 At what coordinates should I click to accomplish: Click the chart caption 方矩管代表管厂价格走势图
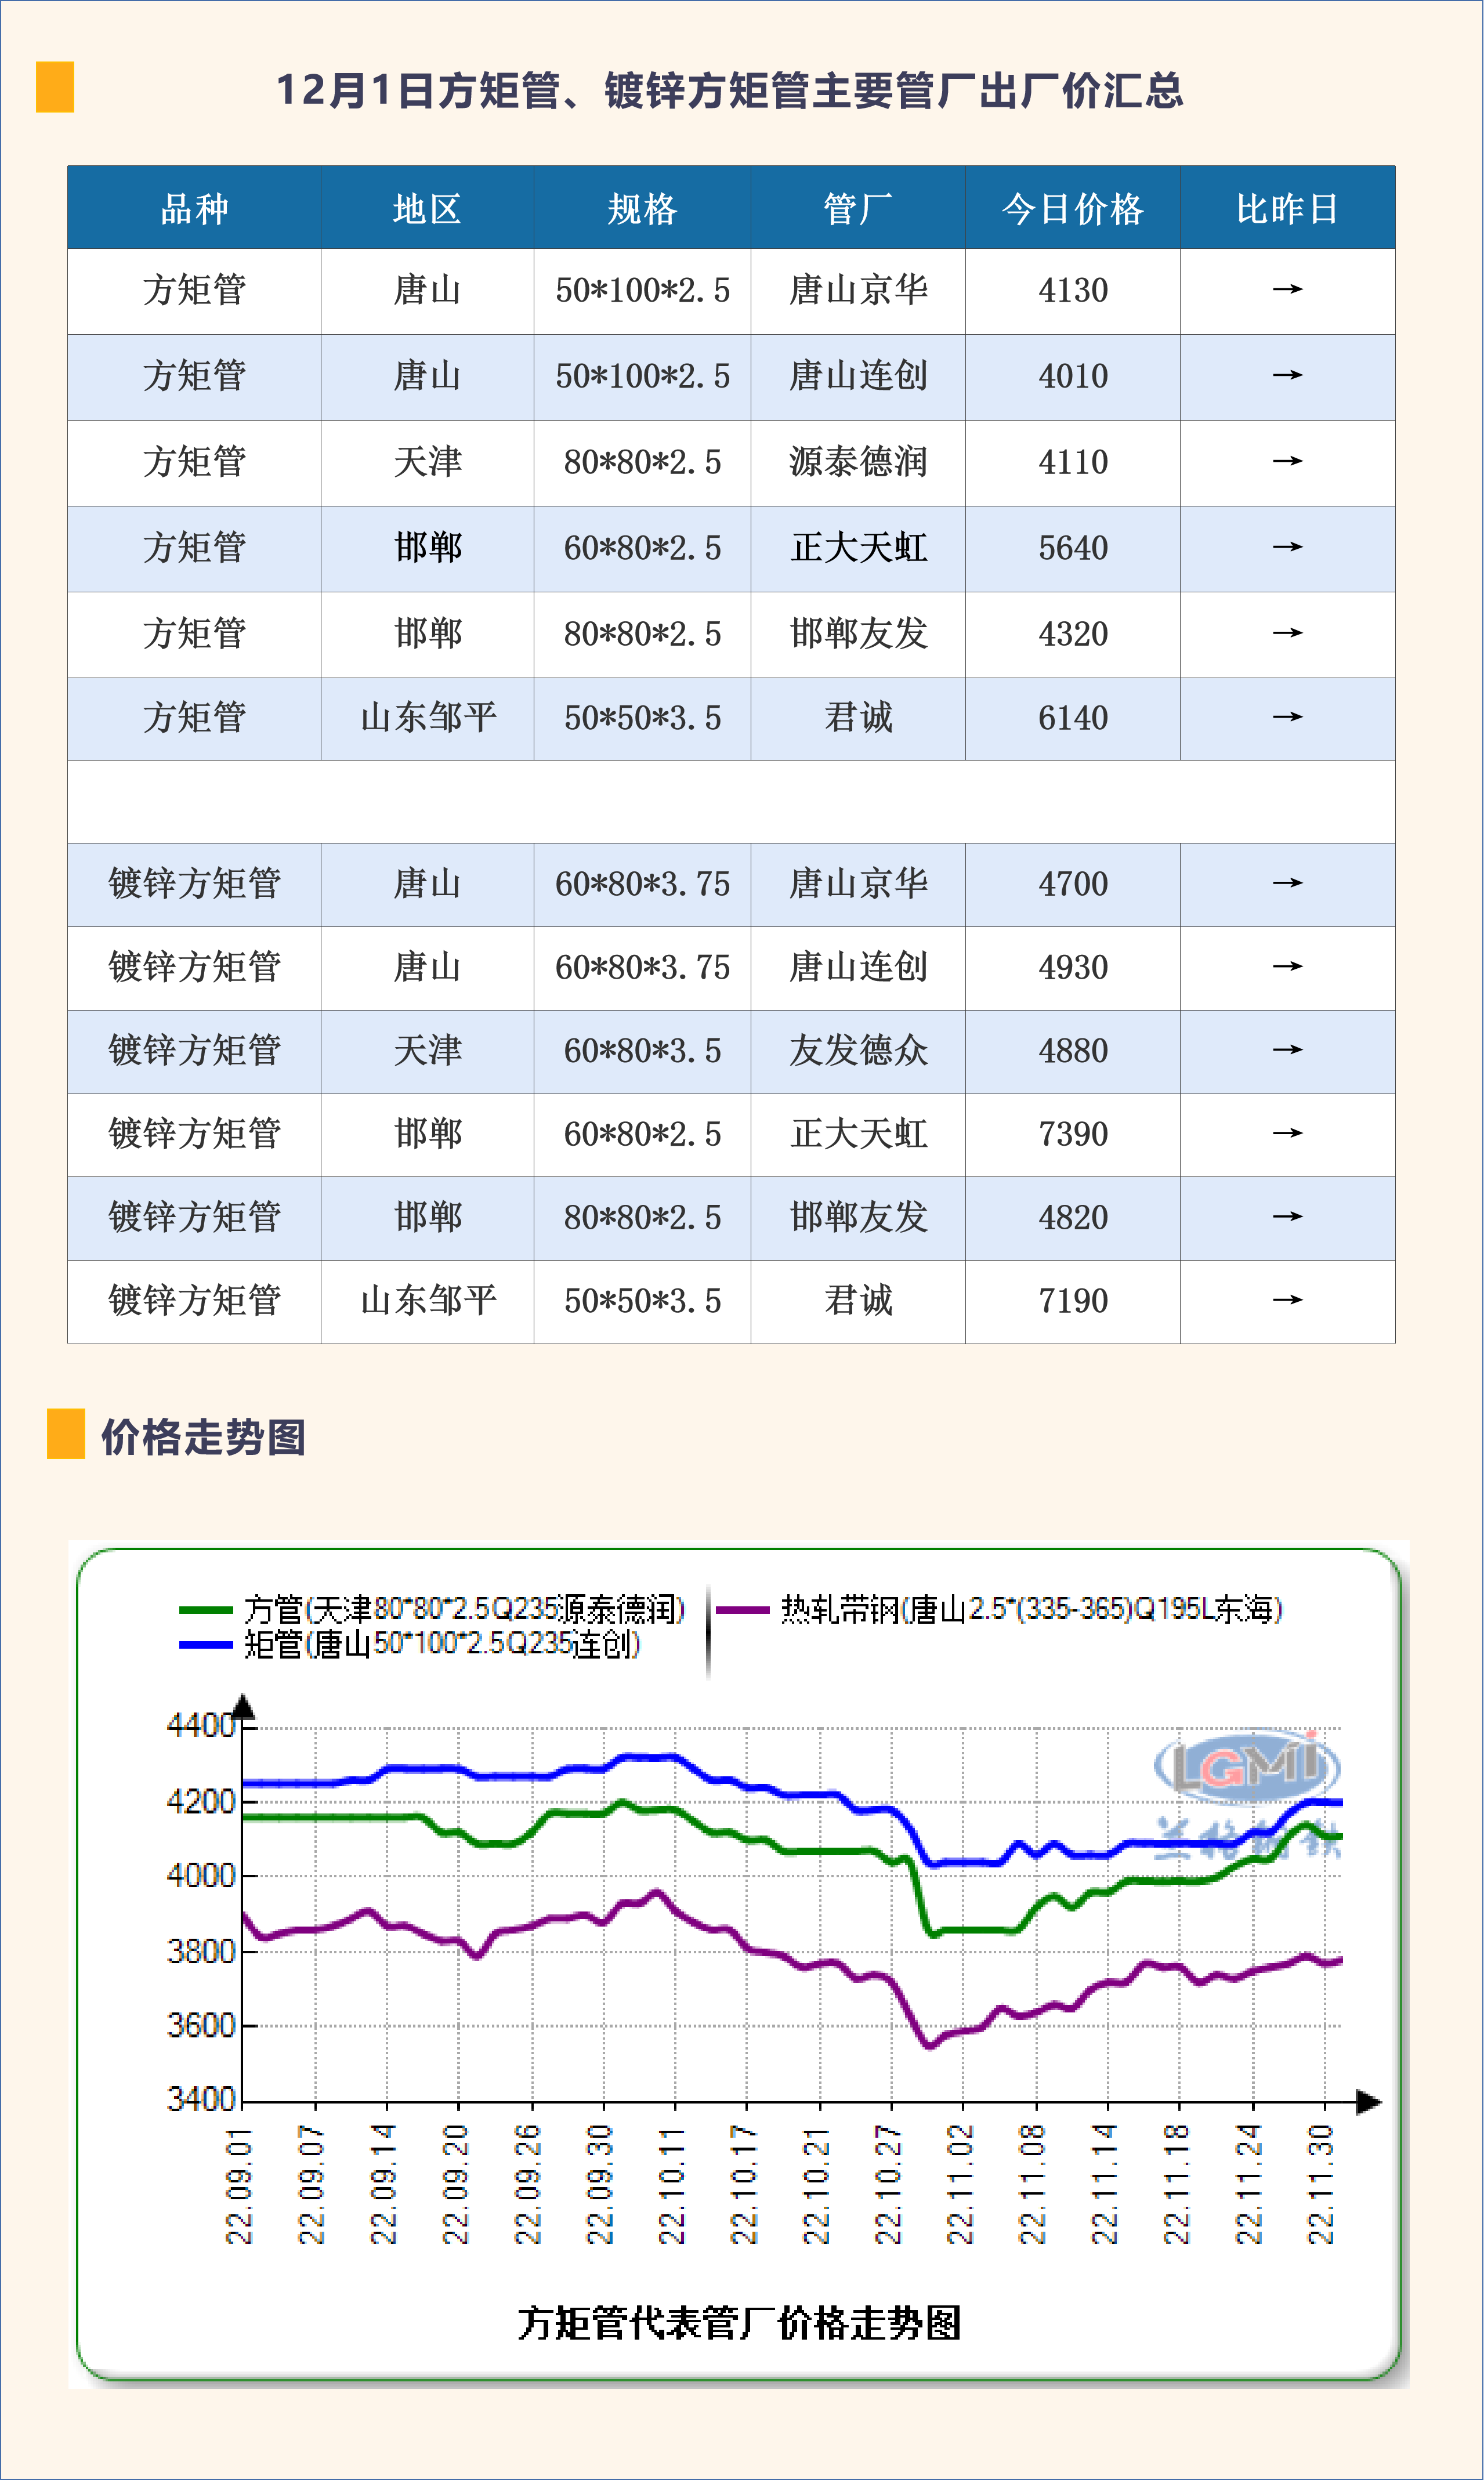739,2322
